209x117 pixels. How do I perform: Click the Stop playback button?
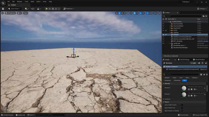53,9
